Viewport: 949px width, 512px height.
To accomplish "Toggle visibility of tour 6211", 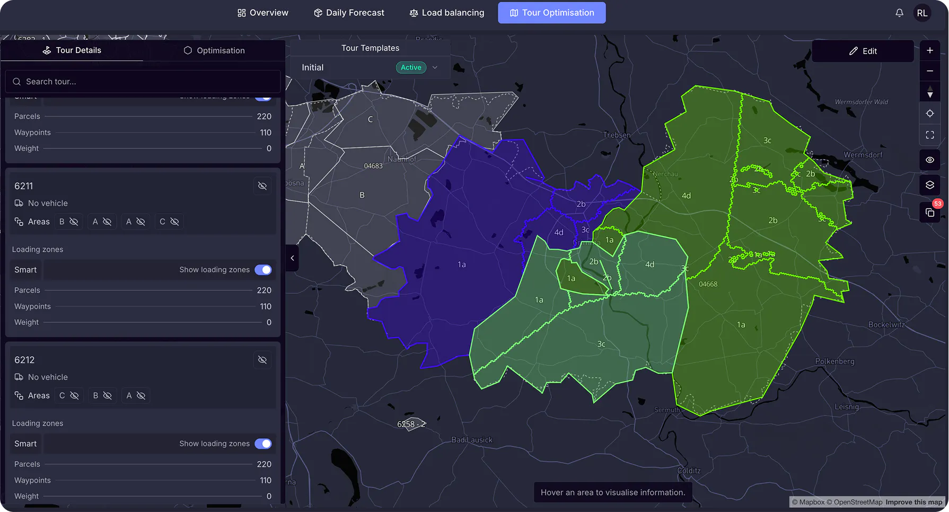I will (262, 186).
